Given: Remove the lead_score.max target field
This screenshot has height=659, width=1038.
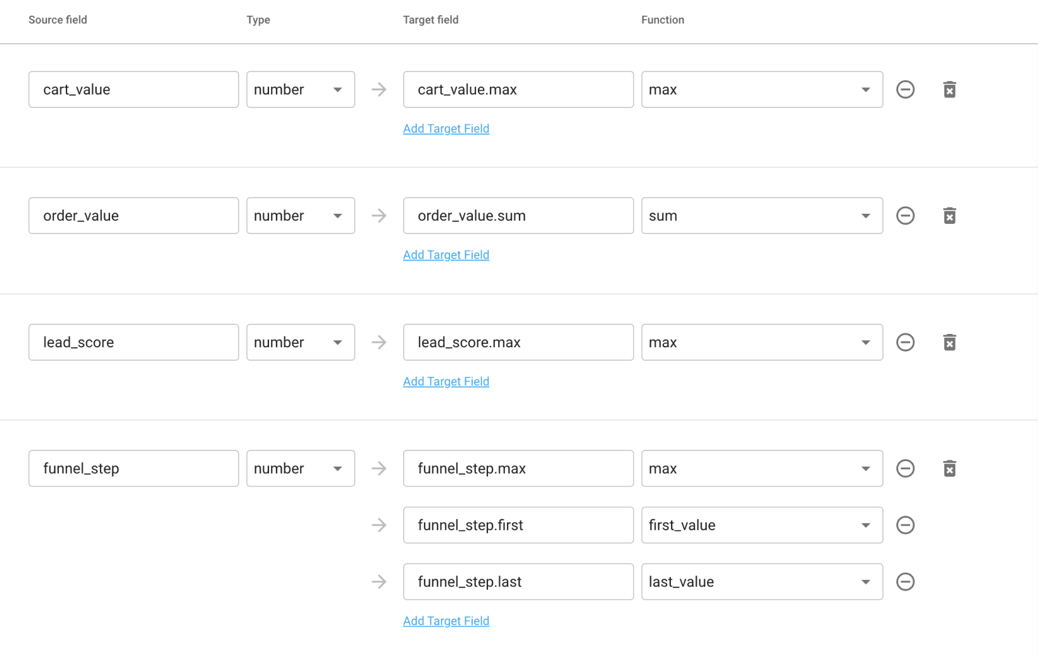Looking at the screenshot, I should click(905, 342).
